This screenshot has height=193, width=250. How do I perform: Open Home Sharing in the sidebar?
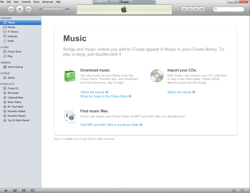[x=21, y=67]
